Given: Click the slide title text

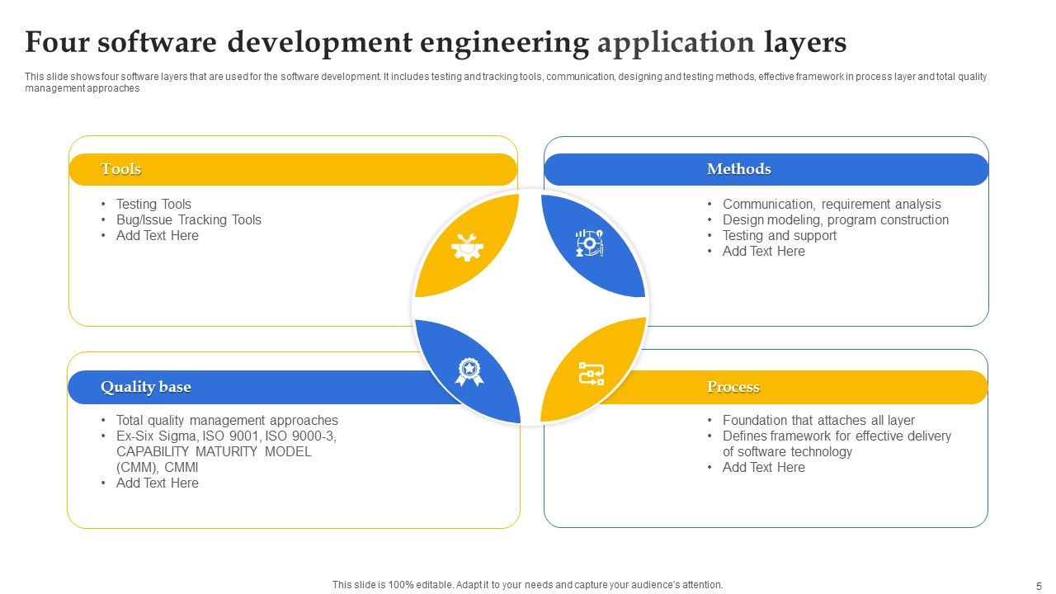Looking at the screenshot, I should coord(436,42).
